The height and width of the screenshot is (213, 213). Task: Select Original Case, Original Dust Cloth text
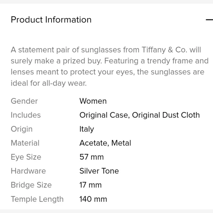(139, 115)
